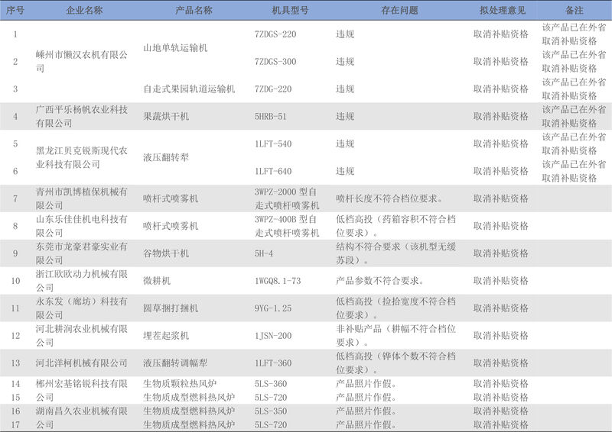Select the 产品名称 column header

click(194, 11)
